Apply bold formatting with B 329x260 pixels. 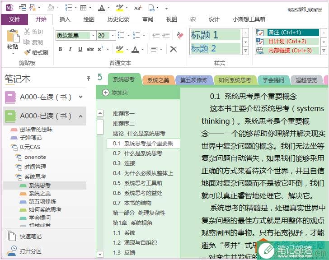(x=60, y=49)
